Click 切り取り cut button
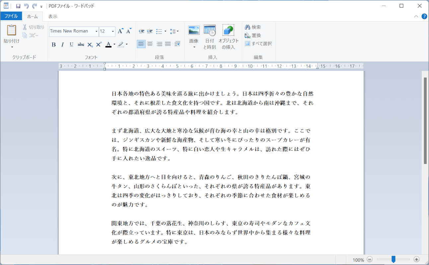Viewport: 429px width, 265px height. coord(33,27)
